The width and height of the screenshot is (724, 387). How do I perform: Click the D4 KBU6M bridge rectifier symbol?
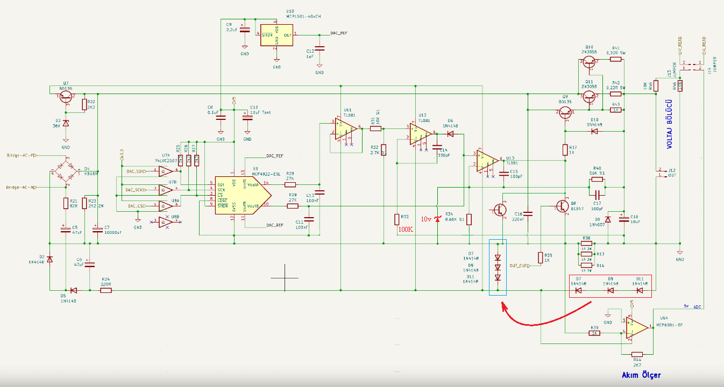(x=66, y=171)
